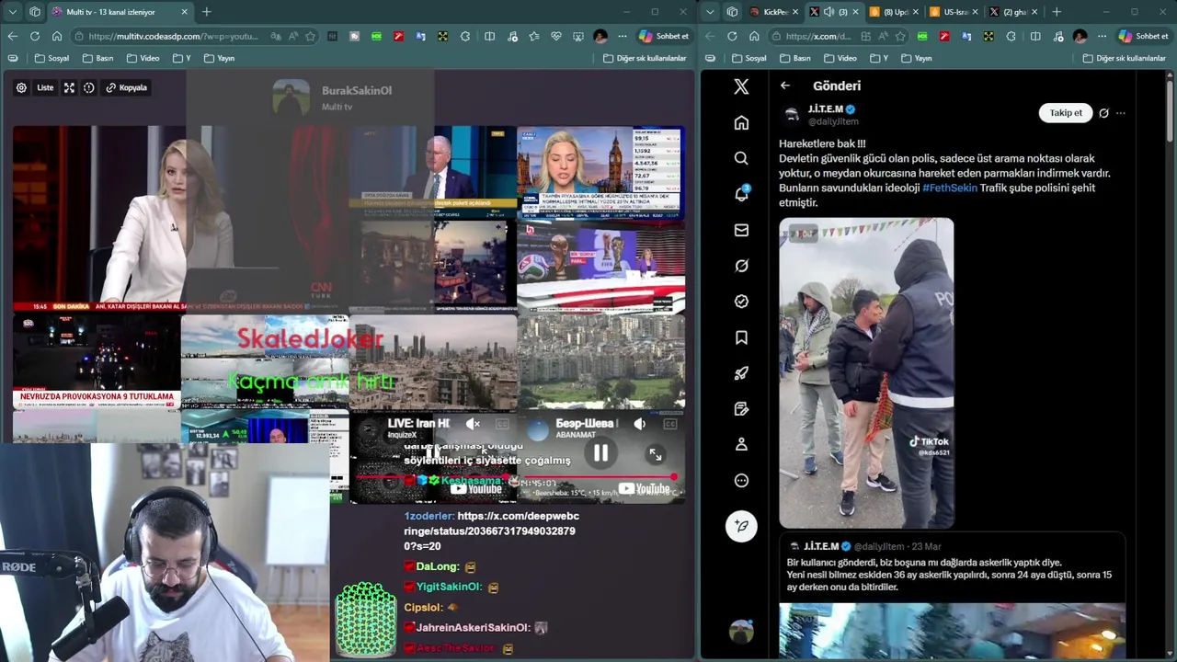Open 'Diğer sık kullanılanlar' folder in left browser
Viewport: 1177px width, 662px height.
pyautogui.click(x=645, y=58)
